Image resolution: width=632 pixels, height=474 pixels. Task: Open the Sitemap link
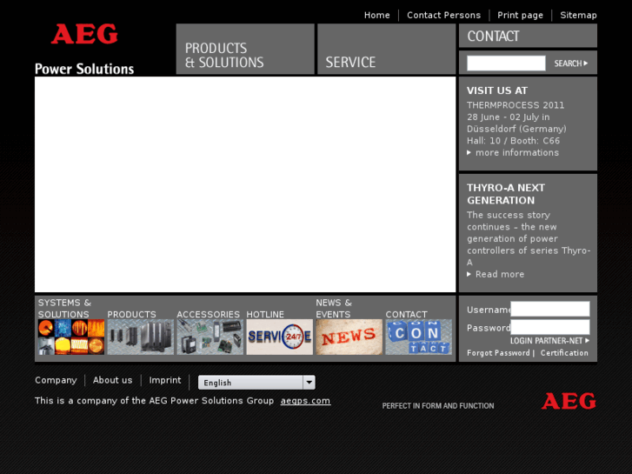click(578, 15)
